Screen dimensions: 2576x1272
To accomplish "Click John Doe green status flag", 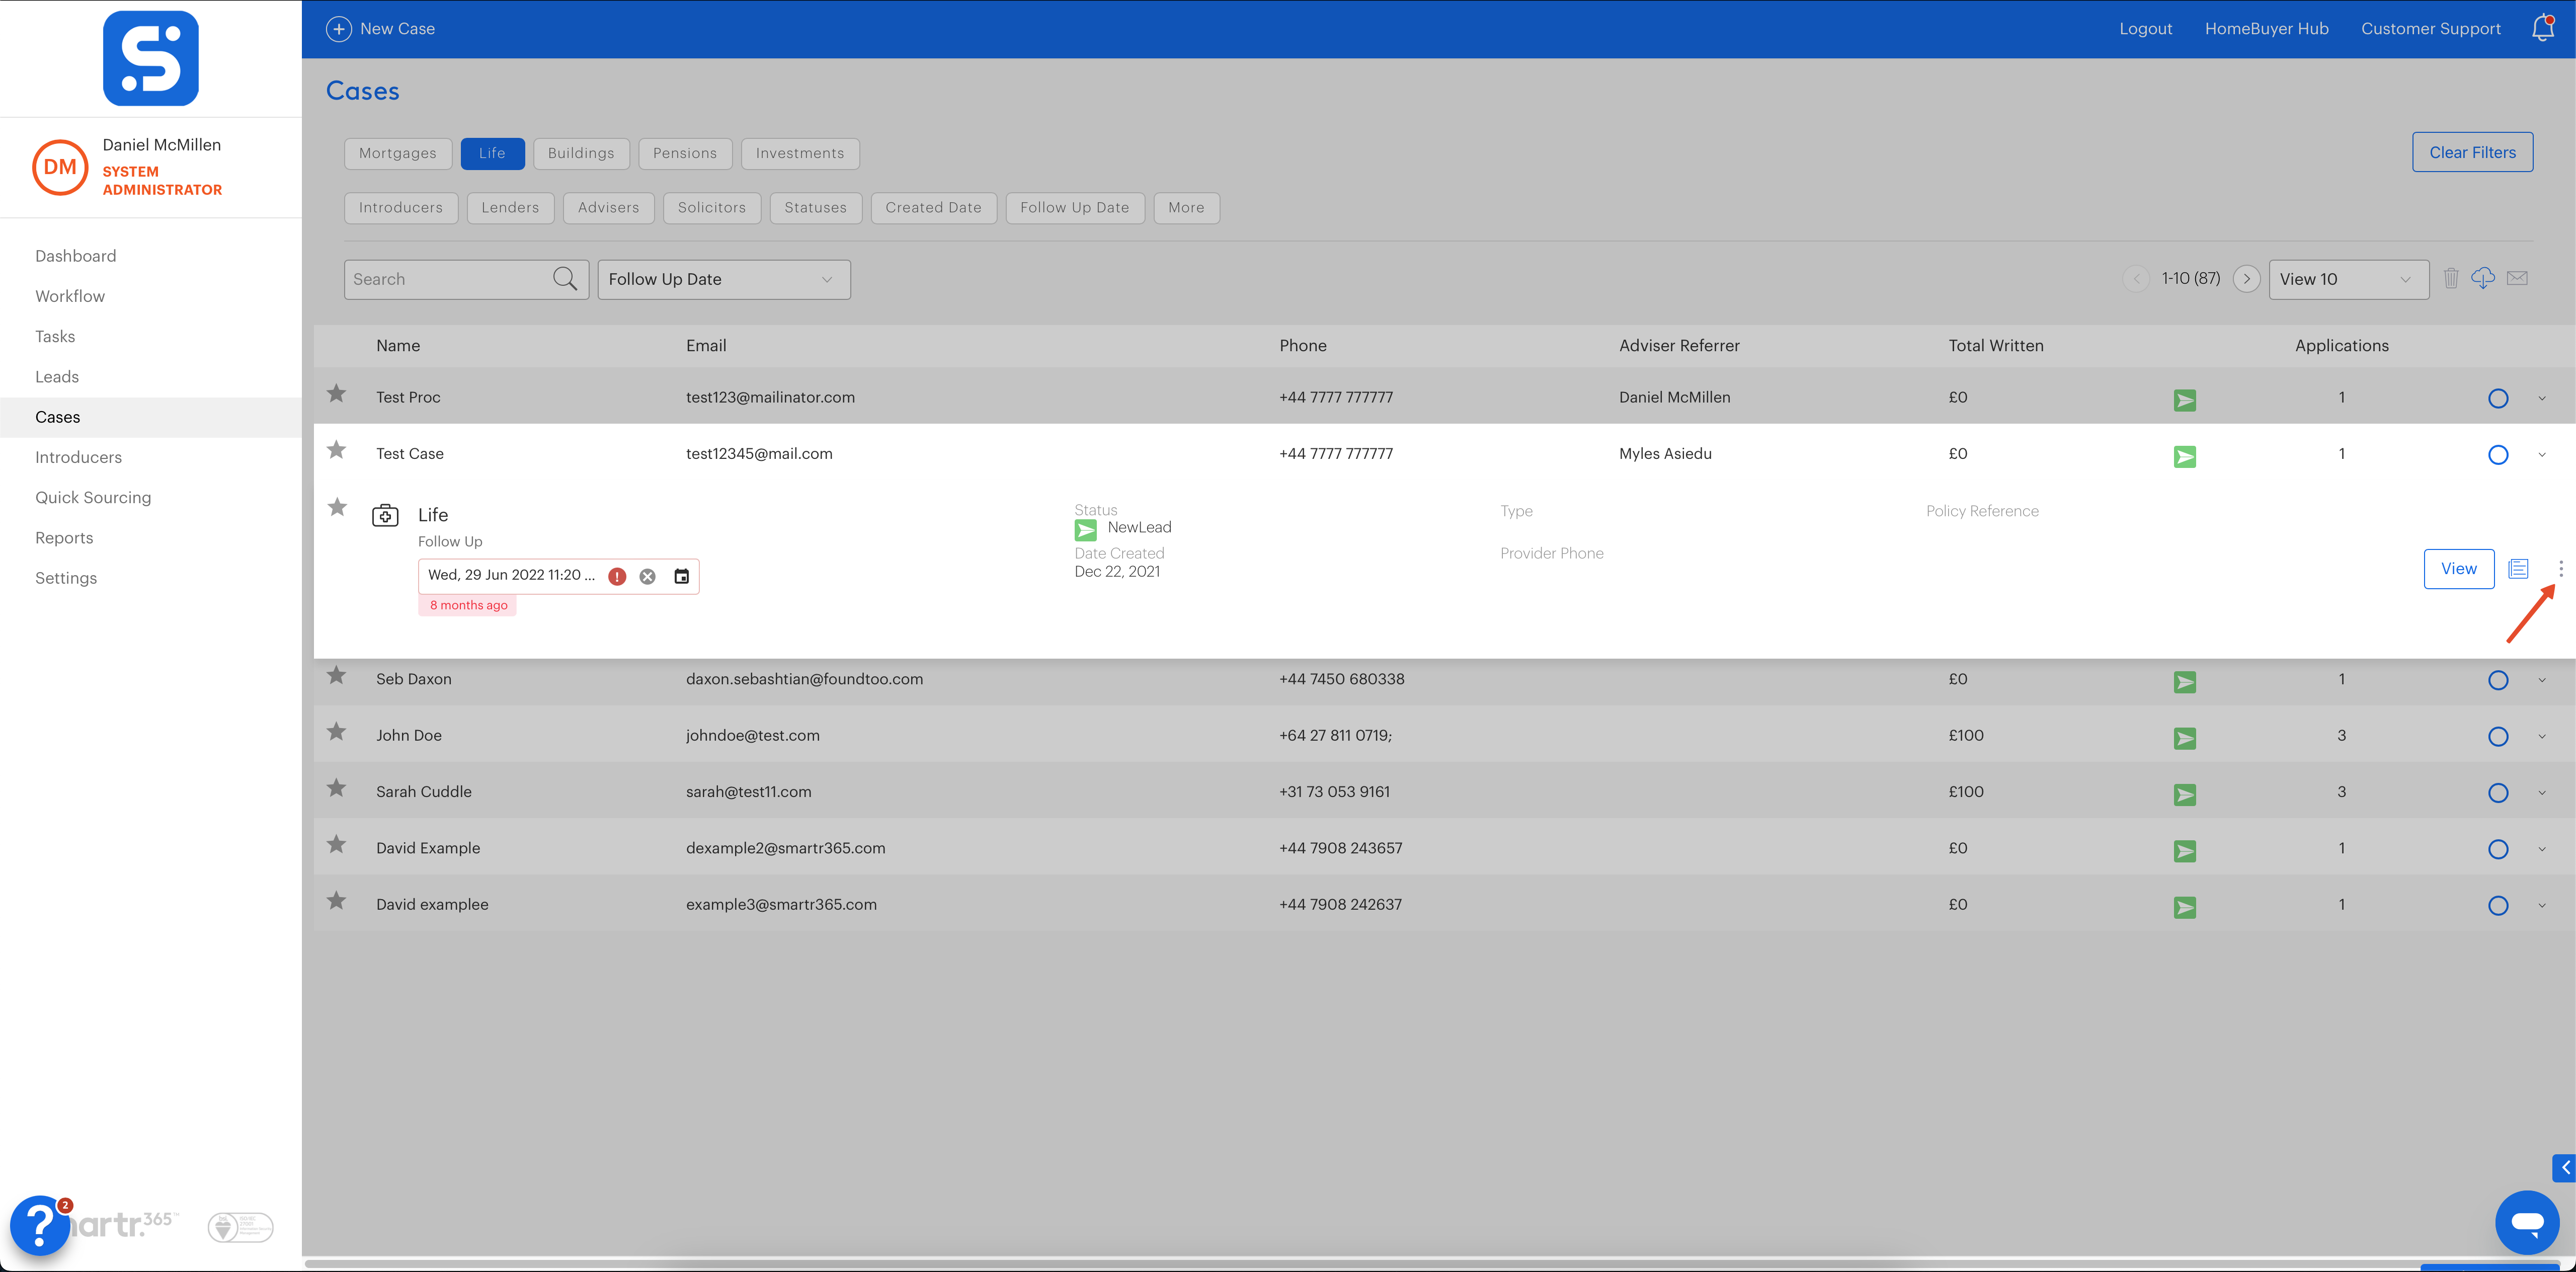I will click(x=2185, y=738).
